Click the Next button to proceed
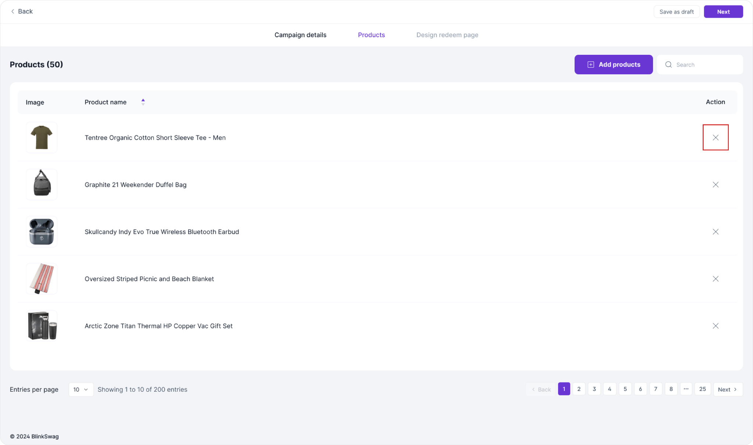 pyautogui.click(x=723, y=11)
